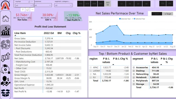Open the executive businessman icon page
Viewport: 176px width, 99px height.
5,81
